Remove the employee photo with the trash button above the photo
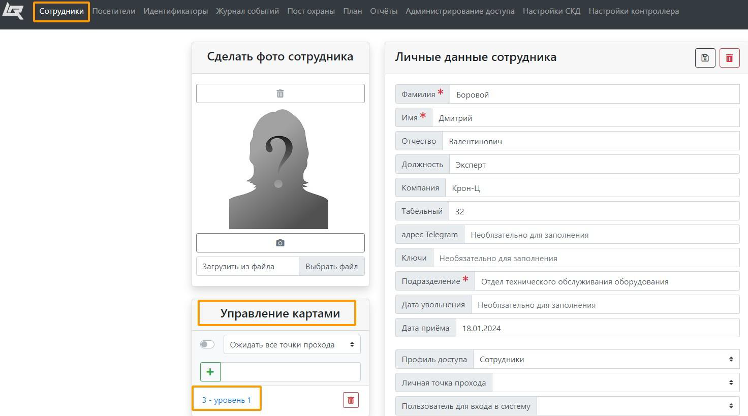The image size is (748, 416). pos(280,93)
